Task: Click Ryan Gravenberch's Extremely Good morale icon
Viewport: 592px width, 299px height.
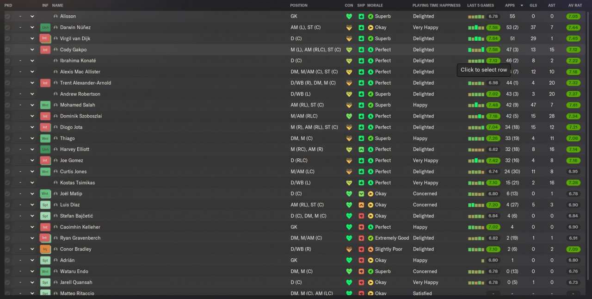Action: coord(370,238)
